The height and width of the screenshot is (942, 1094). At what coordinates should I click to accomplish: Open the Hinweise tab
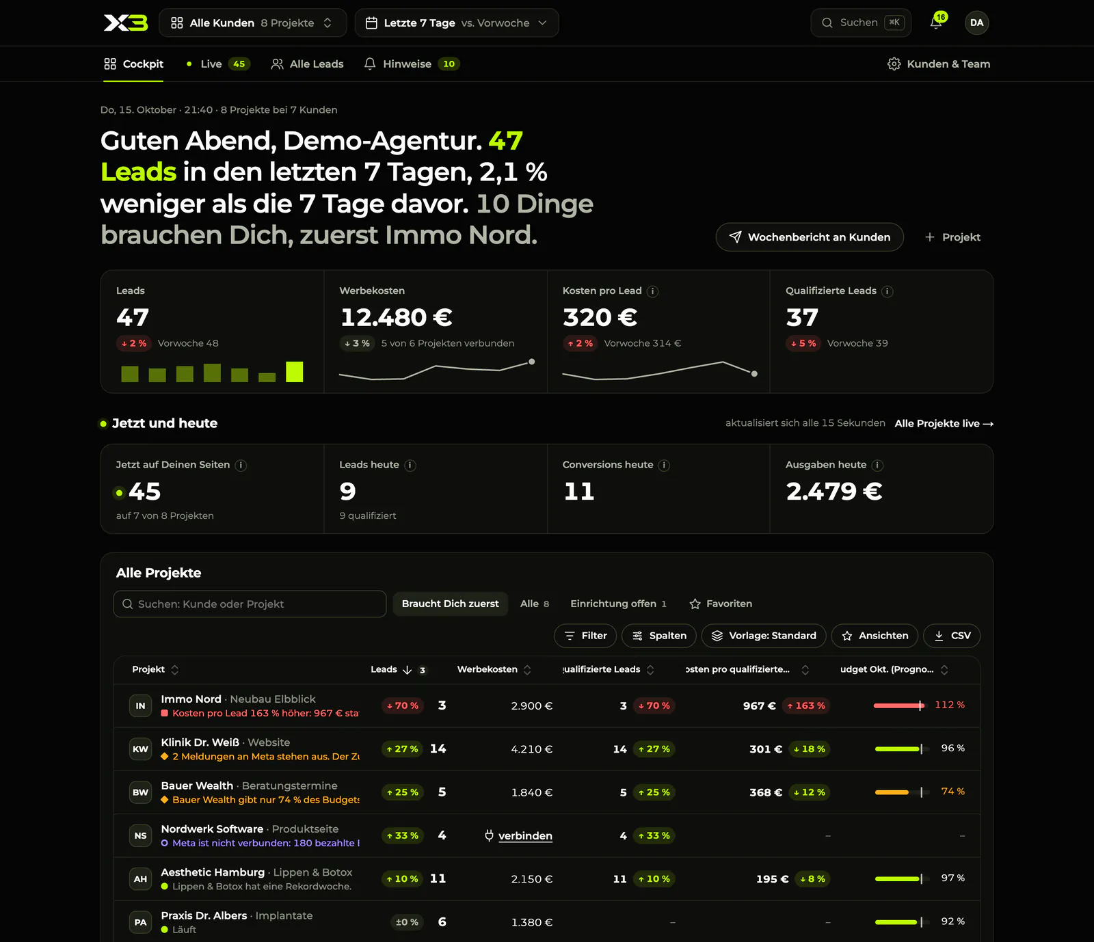coord(412,64)
